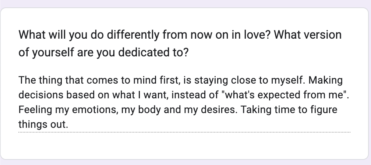The image size is (371, 165).
Task: Click 'instead of' in the response text
Action: tap(190, 95)
